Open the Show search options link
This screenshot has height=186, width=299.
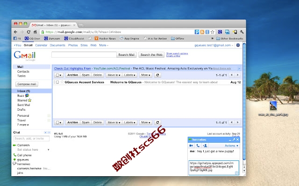coord(177,53)
